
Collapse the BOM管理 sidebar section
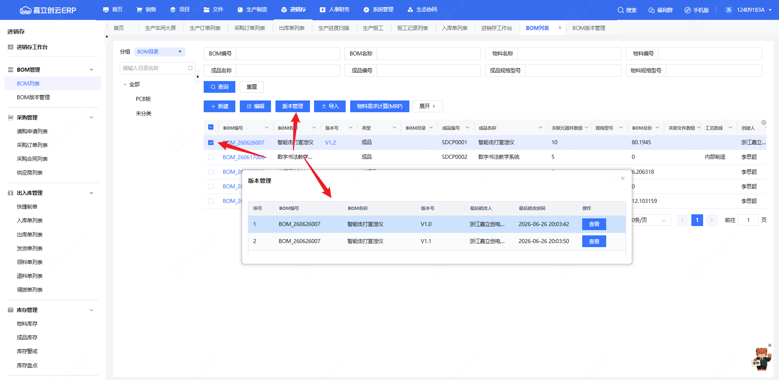pyautogui.click(x=91, y=70)
